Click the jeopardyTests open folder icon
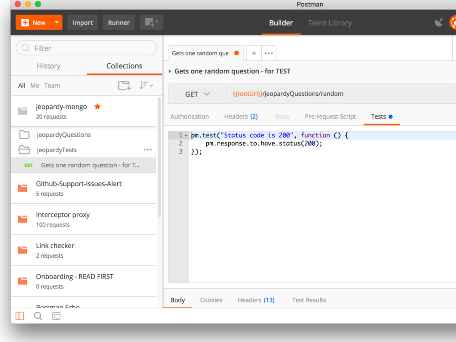Screen dimensions: 456x342 24,150
